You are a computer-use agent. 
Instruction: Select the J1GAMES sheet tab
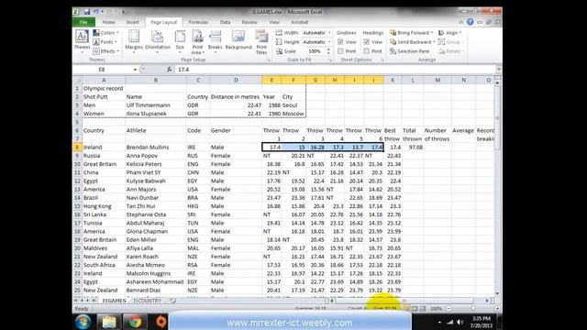click(114, 301)
